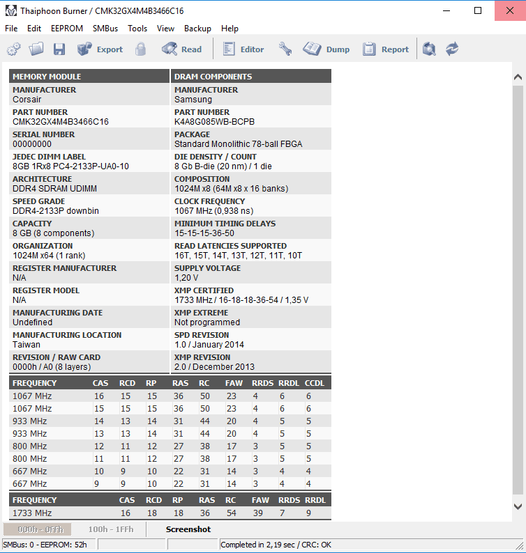Click the Taiwan manufacturing location
Screen dimensions: 526x553
point(27,345)
